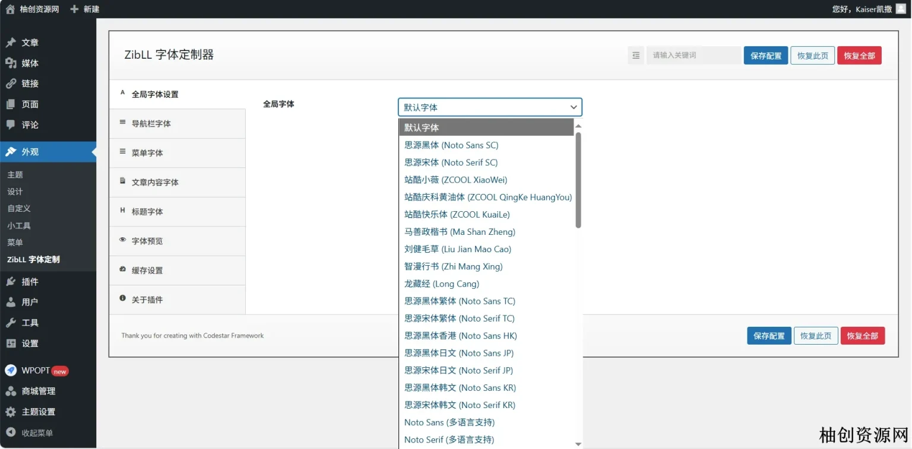The height and width of the screenshot is (449, 912).
Task: Click the WPOPT rocket icon
Action: (x=11, y=370)
